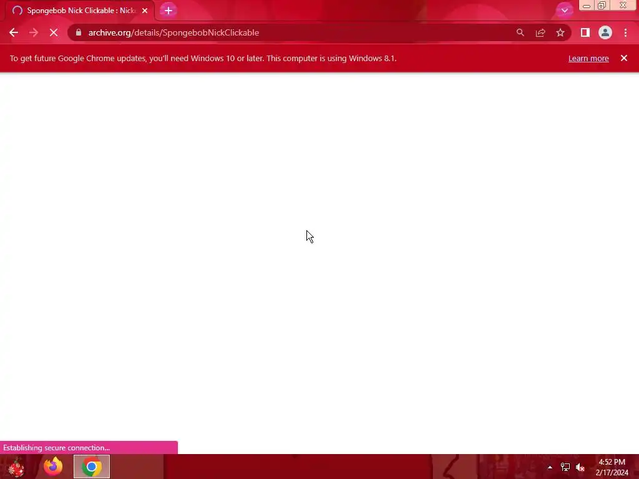Open the muted volume icon
639x479 pixels.
click(x=580, y=467)
